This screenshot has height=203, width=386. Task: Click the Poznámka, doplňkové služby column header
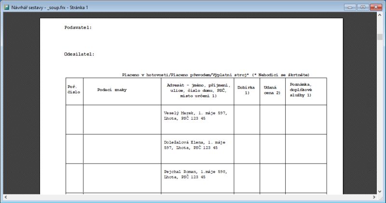pos(302,89)
